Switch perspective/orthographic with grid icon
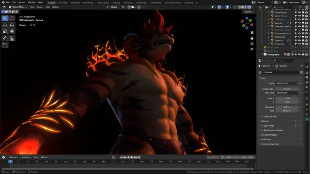The width and height of the screenshot is (310, 174). click(x=252, y=49)
